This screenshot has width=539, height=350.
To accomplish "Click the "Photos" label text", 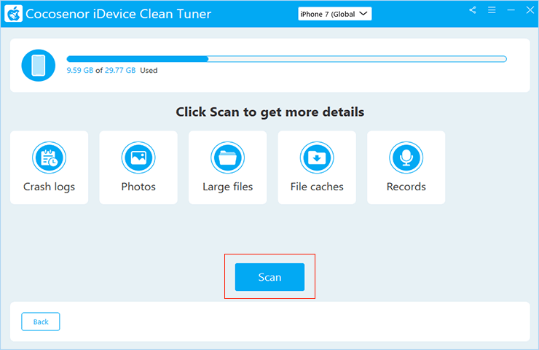I will click(138, 187).
